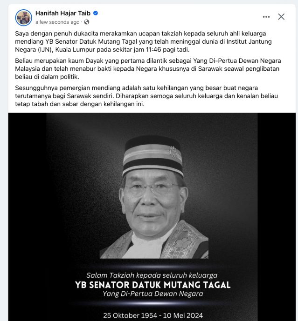Click the glowing divider line above the caption
298x321 pixels.
[152, 267]
